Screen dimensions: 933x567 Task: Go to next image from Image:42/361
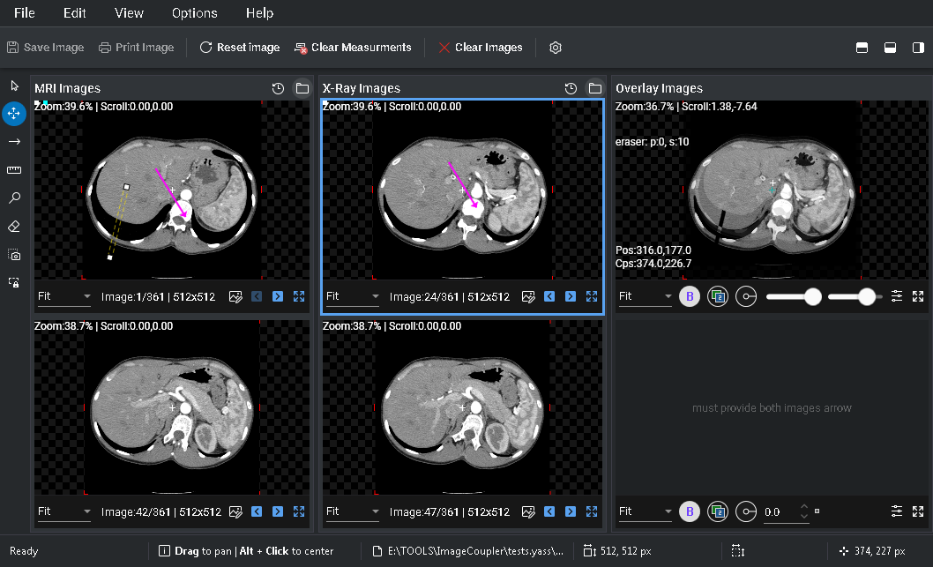[278, 511]
